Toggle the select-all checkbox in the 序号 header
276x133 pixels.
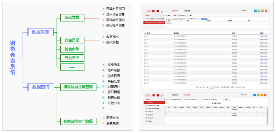click(145, 33)
